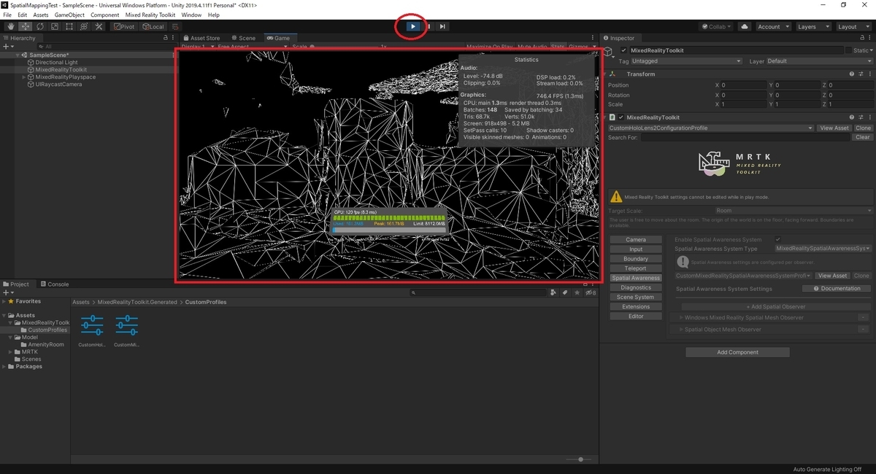Open the custom editor tools icon

(98, 27)
